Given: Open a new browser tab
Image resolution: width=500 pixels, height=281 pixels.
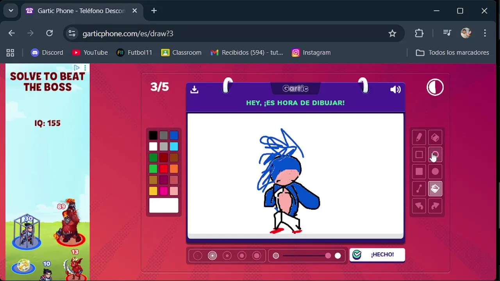Looking at the screenshot, I should 154,11.
